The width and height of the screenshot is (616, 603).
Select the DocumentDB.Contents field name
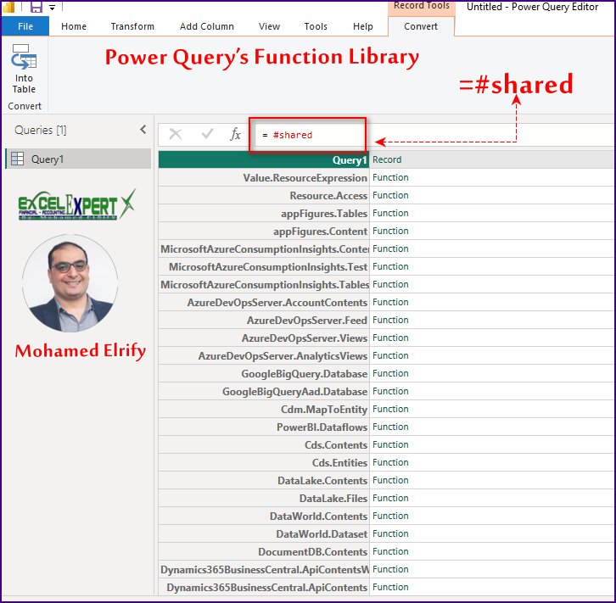tap(313, 552)
